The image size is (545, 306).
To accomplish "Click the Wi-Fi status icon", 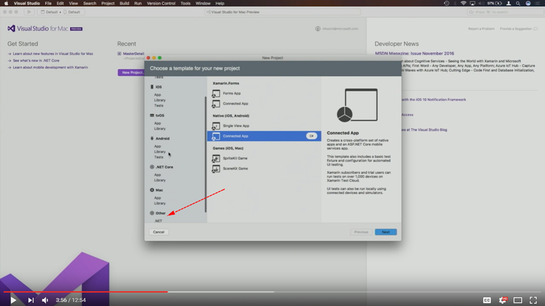I will [463, 3].
